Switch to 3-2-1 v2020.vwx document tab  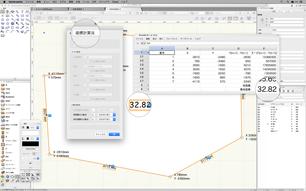point(44,9)
